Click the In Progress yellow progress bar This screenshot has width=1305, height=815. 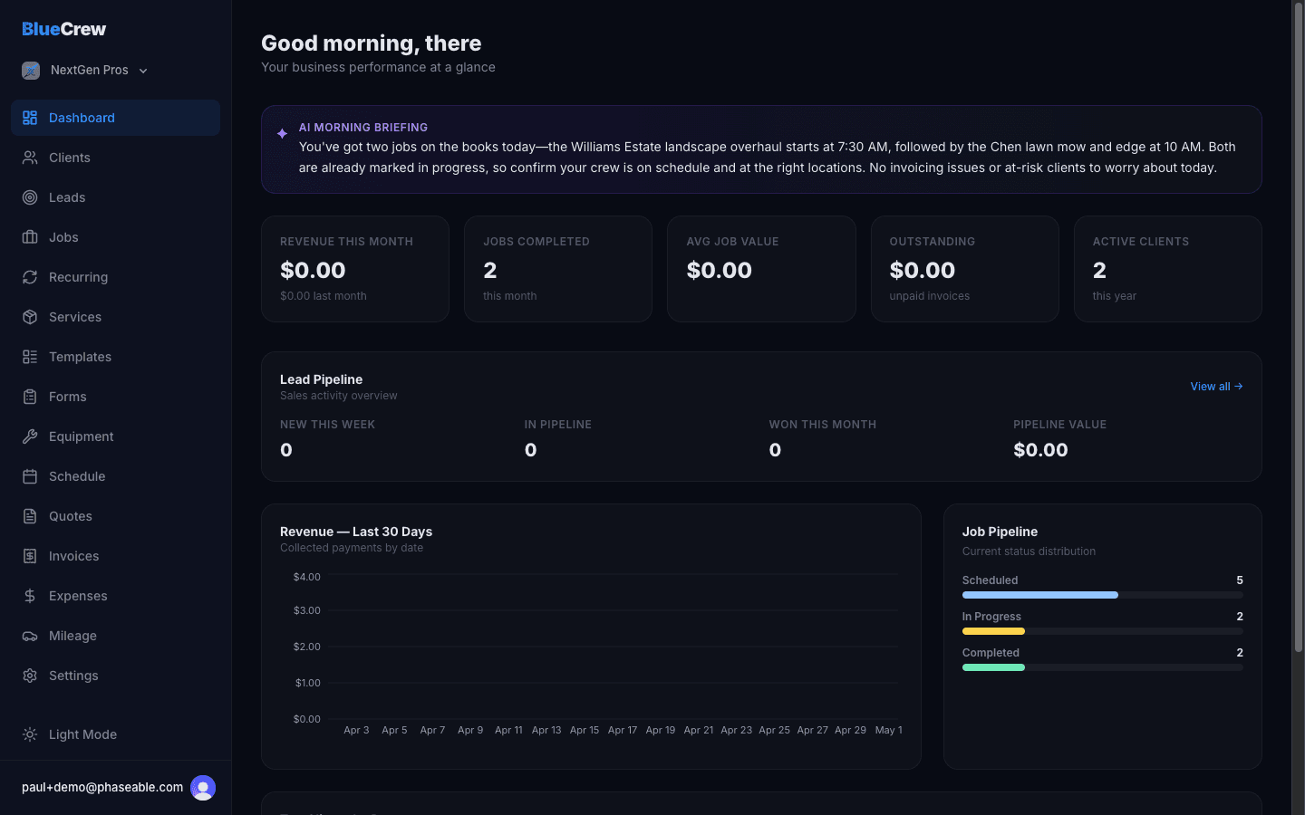[x=993, y=631]
